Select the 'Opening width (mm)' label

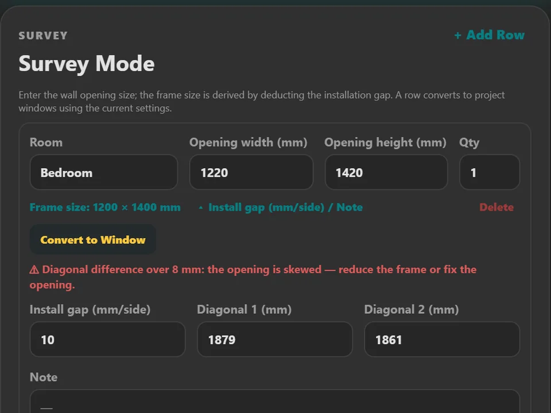(249, 142)
